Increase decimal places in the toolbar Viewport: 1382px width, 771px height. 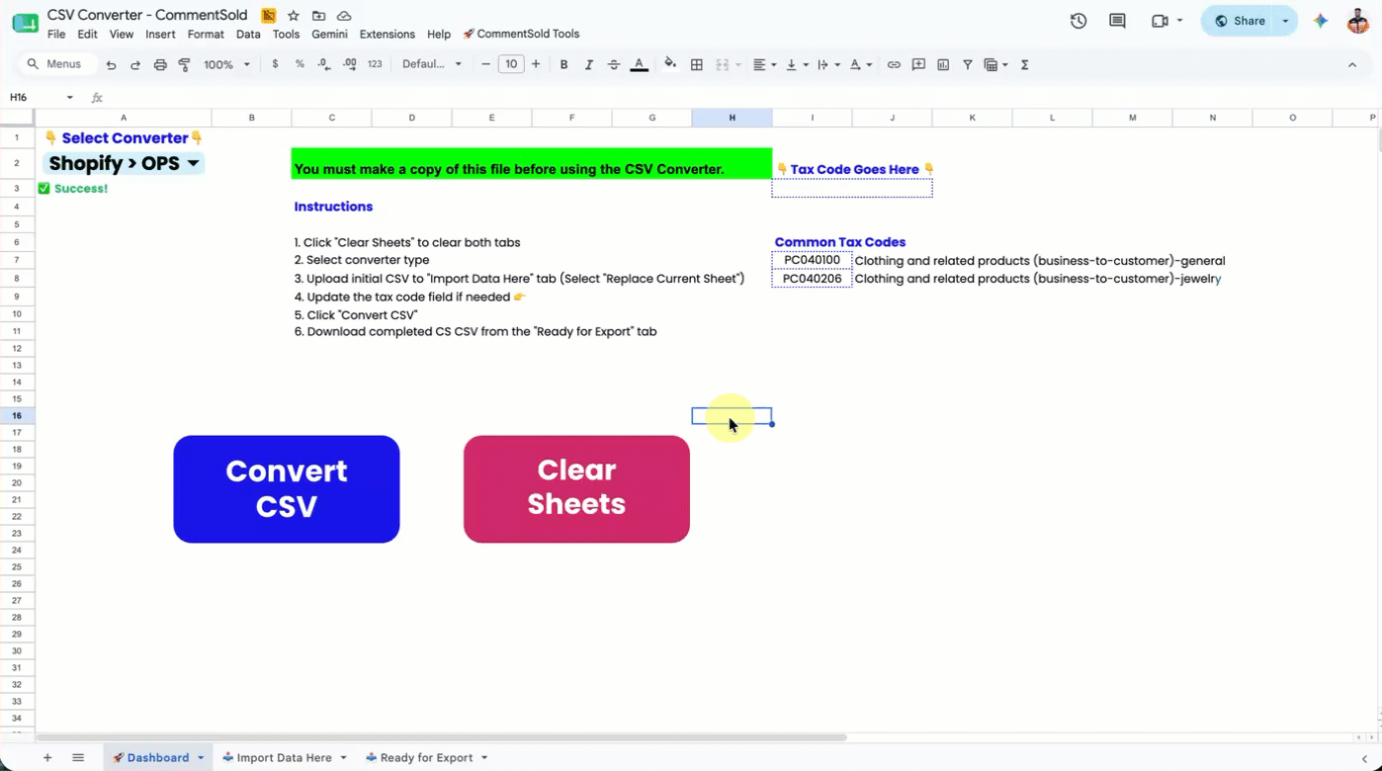pyautogui.click(x=349, y=64)
